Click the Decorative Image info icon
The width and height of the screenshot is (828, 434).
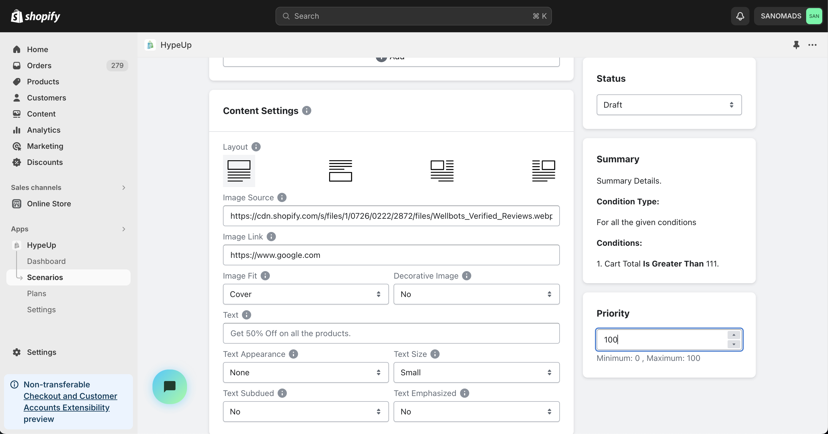[x=466, y=275]
